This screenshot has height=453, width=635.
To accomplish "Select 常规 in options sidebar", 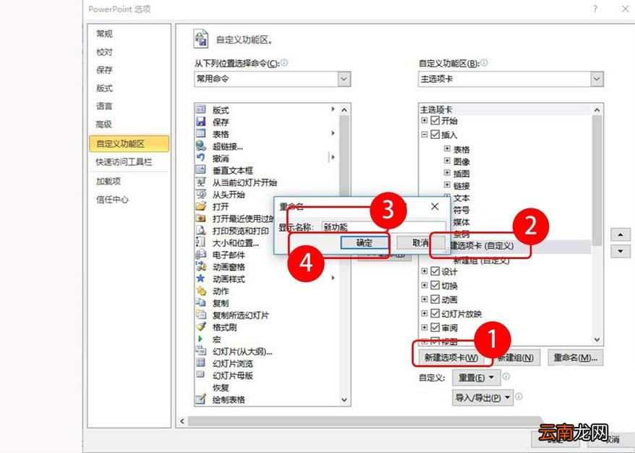I will tap(104, 33).
